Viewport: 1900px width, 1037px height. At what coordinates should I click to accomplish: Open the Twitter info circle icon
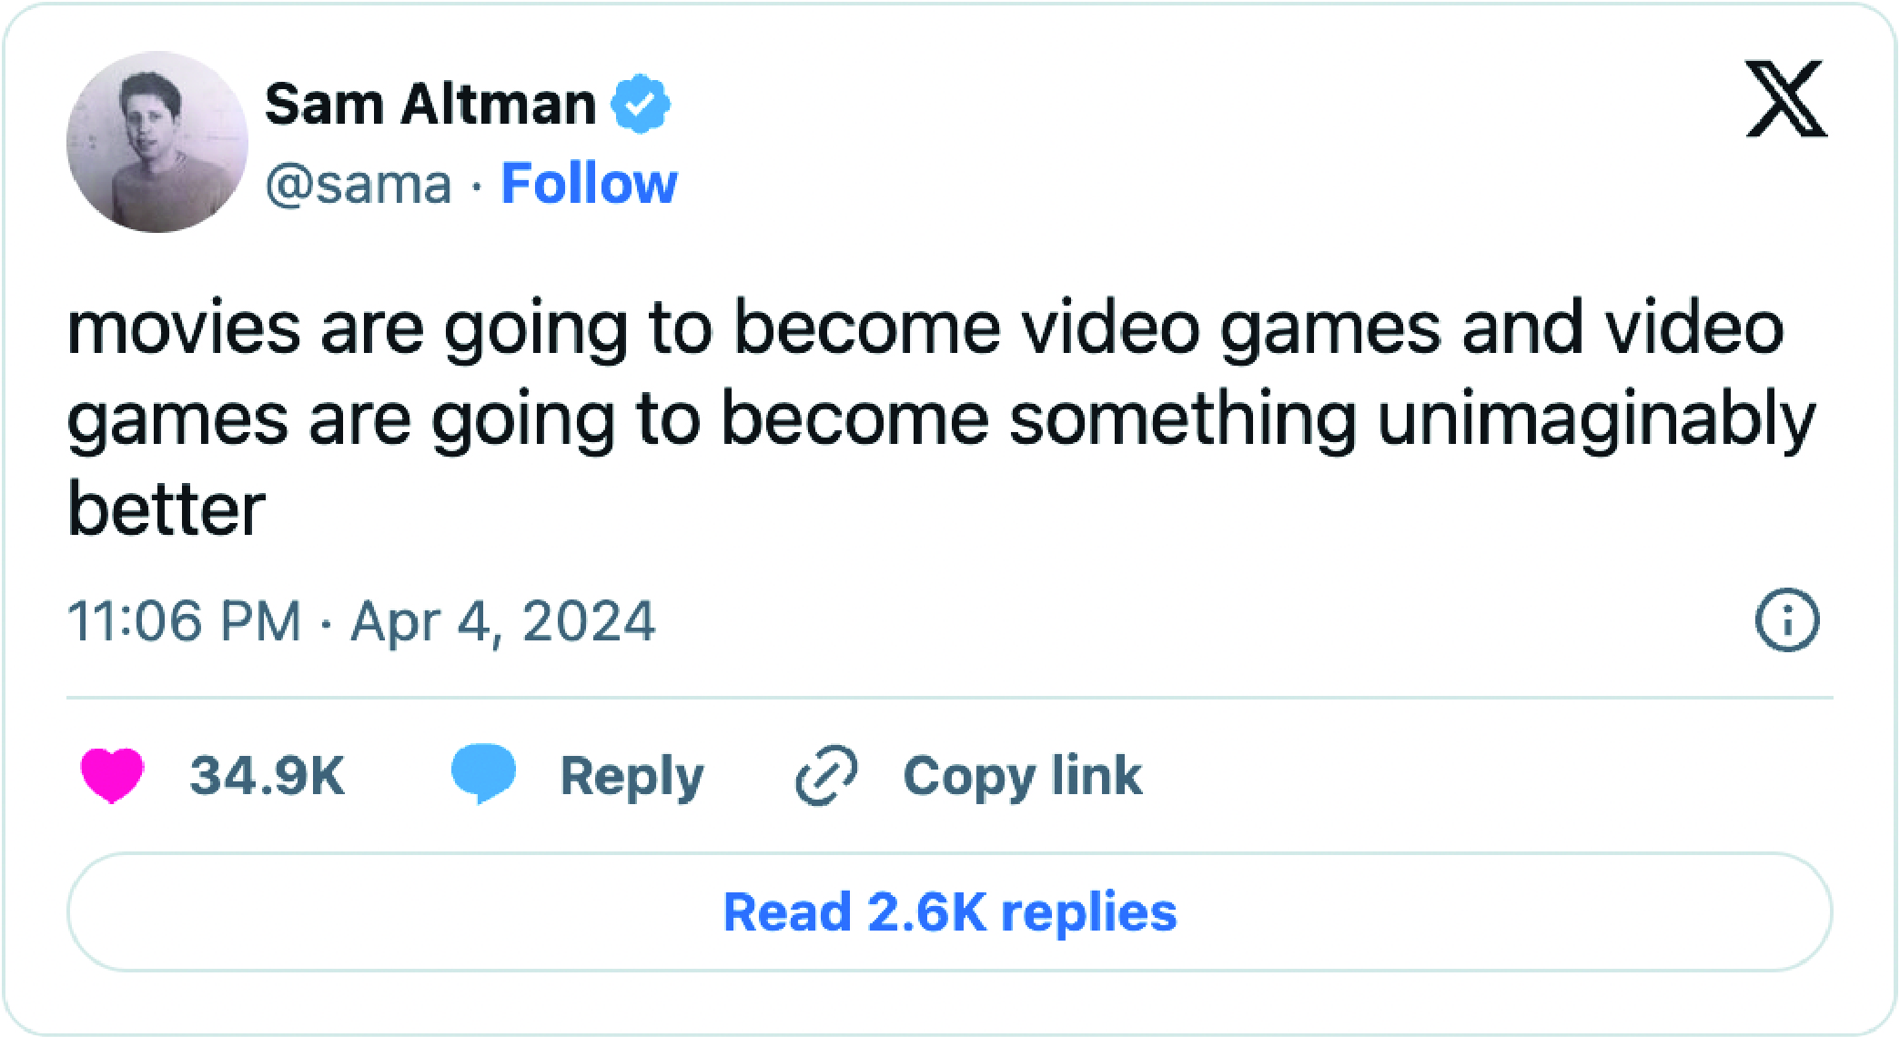coord(1787,620)
